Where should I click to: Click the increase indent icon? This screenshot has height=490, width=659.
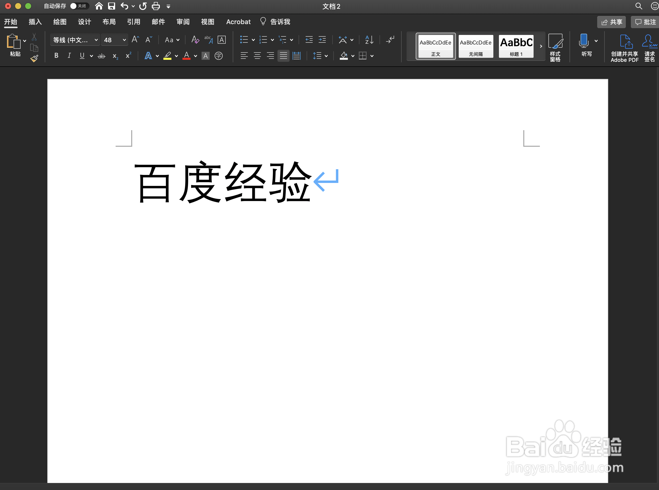pos(322,40)
